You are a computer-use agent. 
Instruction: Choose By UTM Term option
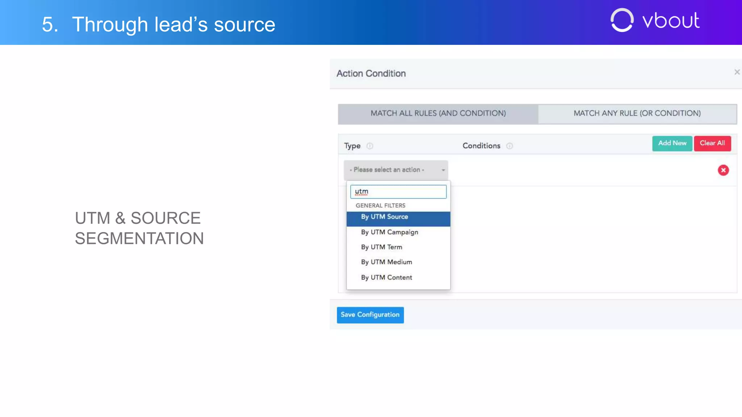click(398, 247)
